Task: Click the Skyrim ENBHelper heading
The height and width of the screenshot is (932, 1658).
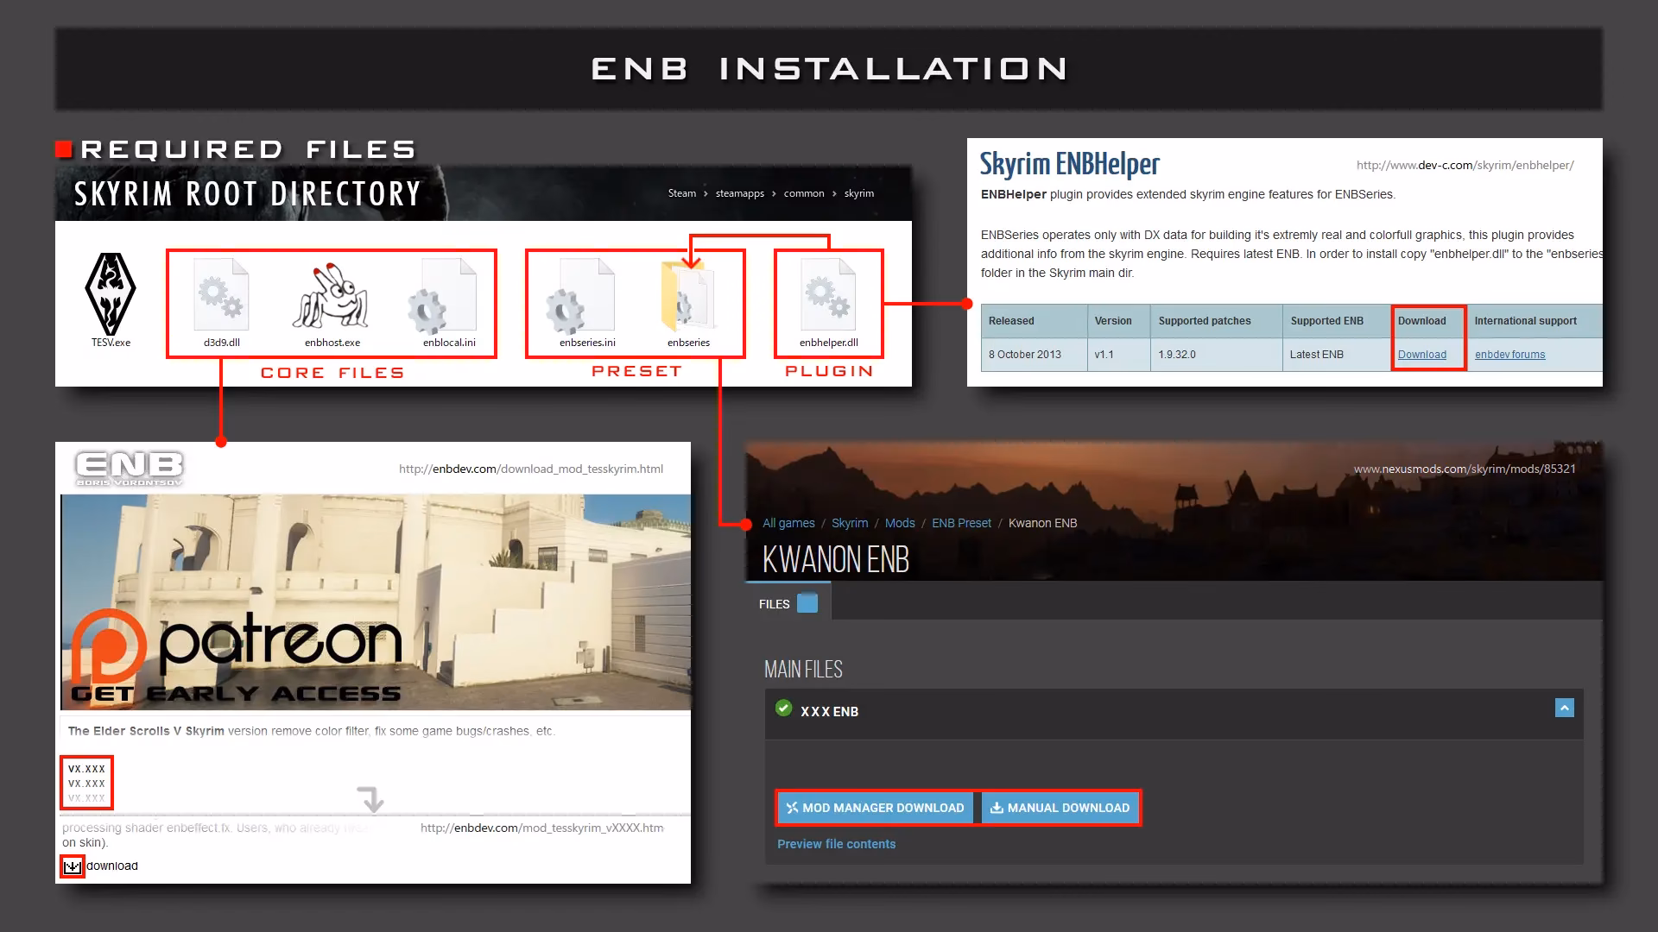Action: pos(1069,164)
